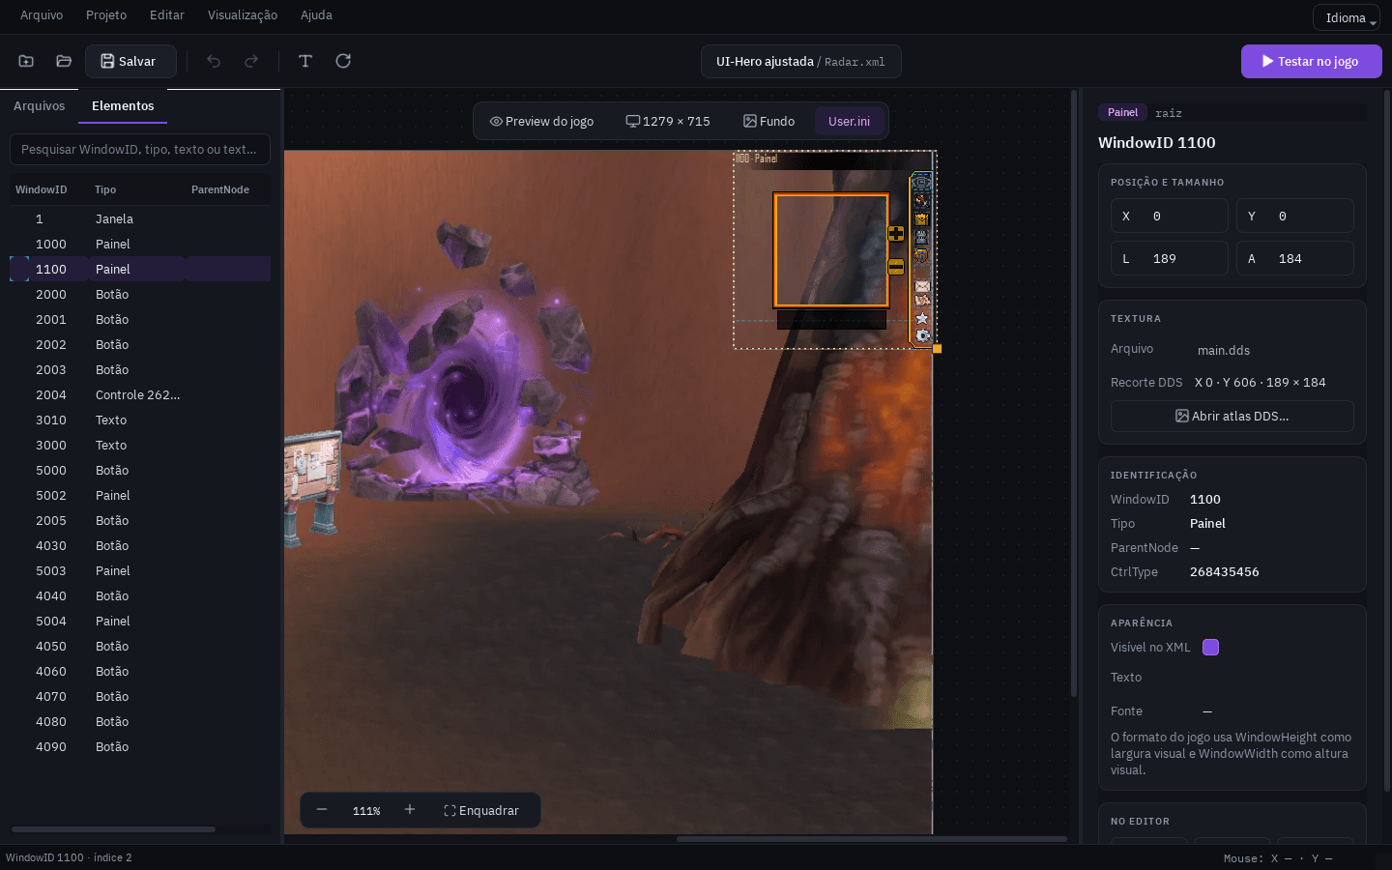The width and height of the screenshot is (1392, 870).
Task: Click the canvas vertical scrollbar
Action: tap(1074, 393)
